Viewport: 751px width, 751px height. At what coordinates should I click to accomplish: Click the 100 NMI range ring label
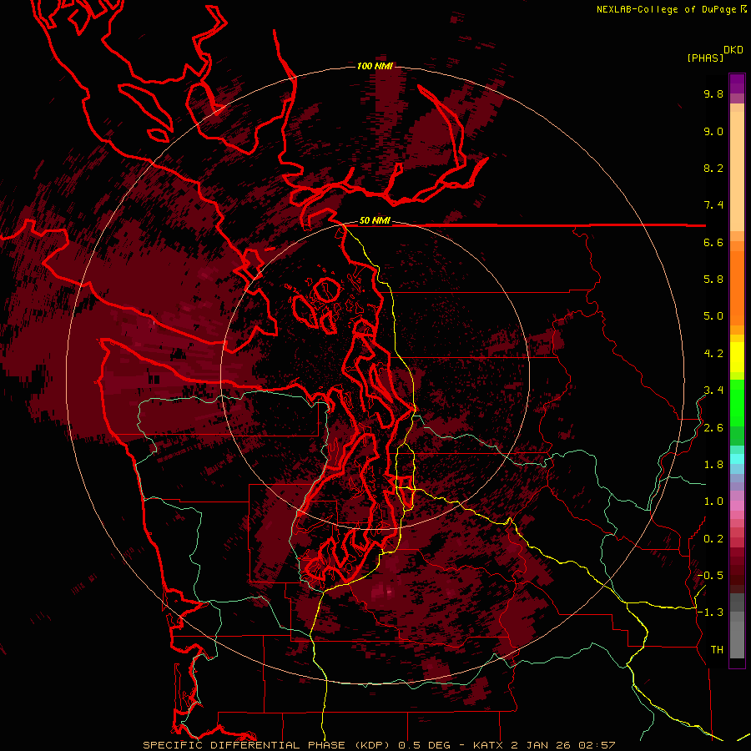pyautogui.click(x=375, y=66)
